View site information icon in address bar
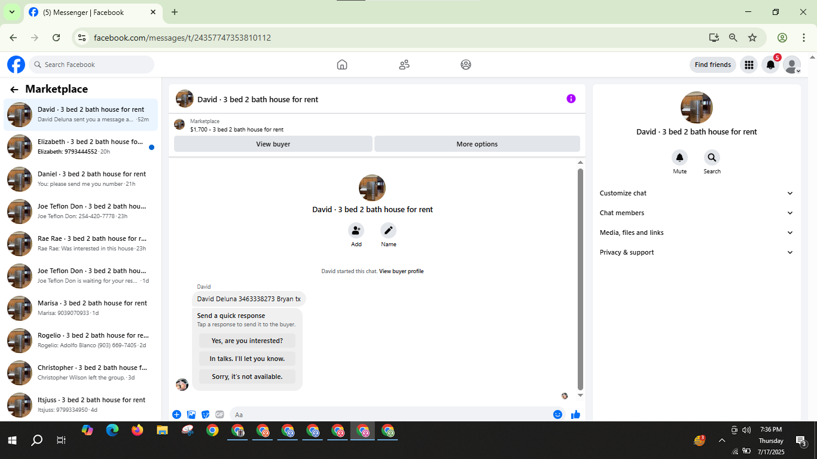 pos(82,38)
